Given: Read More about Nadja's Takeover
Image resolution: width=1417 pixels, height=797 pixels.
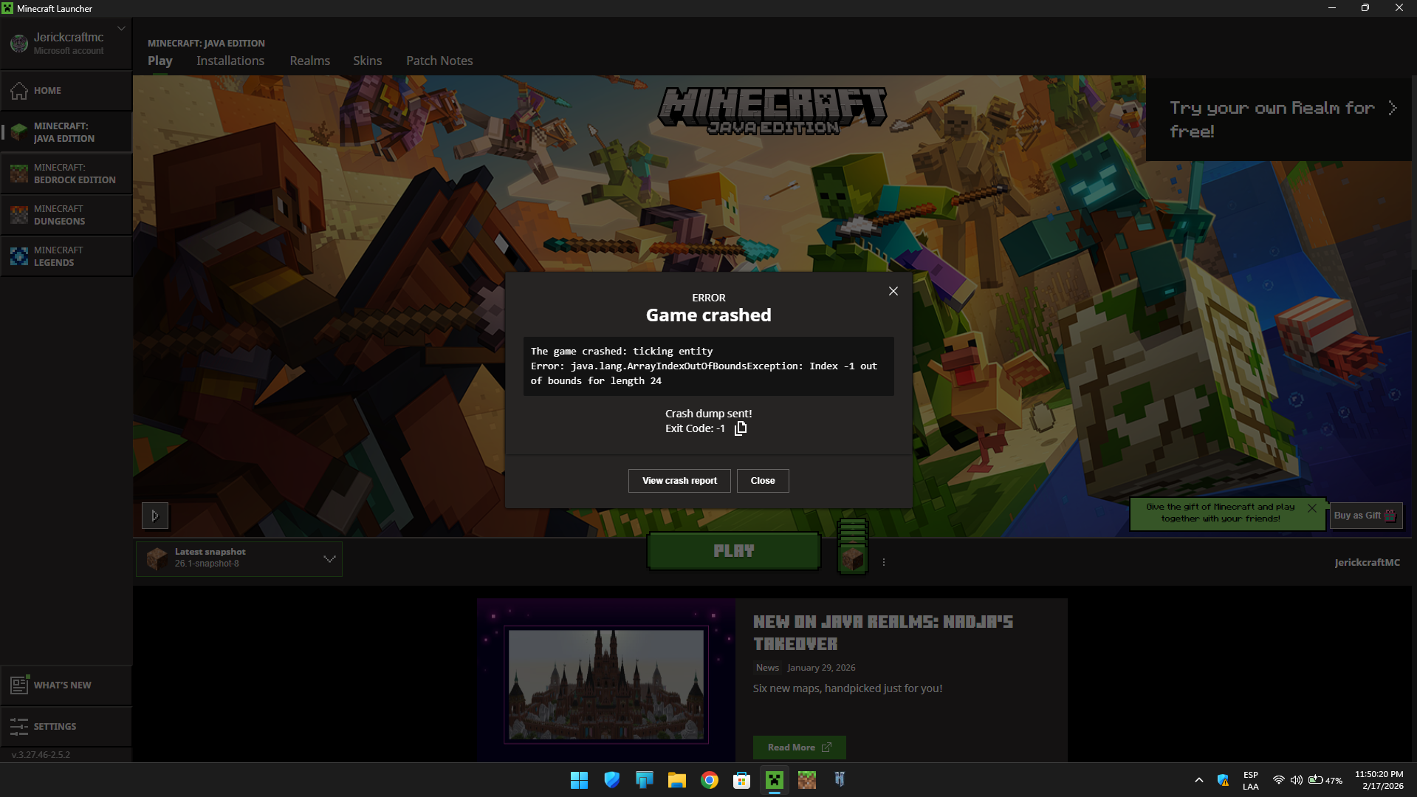Looking at the screenshot, I should pyautogui.click(x=799, y=748).
